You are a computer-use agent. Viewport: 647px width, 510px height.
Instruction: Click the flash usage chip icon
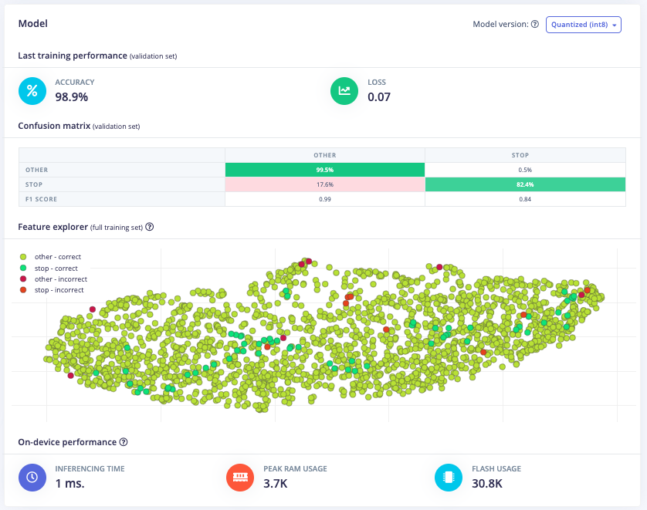448,477
